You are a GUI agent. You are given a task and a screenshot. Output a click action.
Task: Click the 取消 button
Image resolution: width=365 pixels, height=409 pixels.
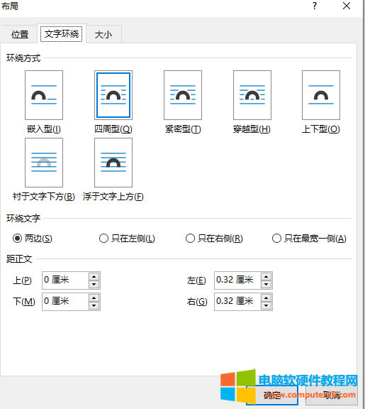(332, 396)
